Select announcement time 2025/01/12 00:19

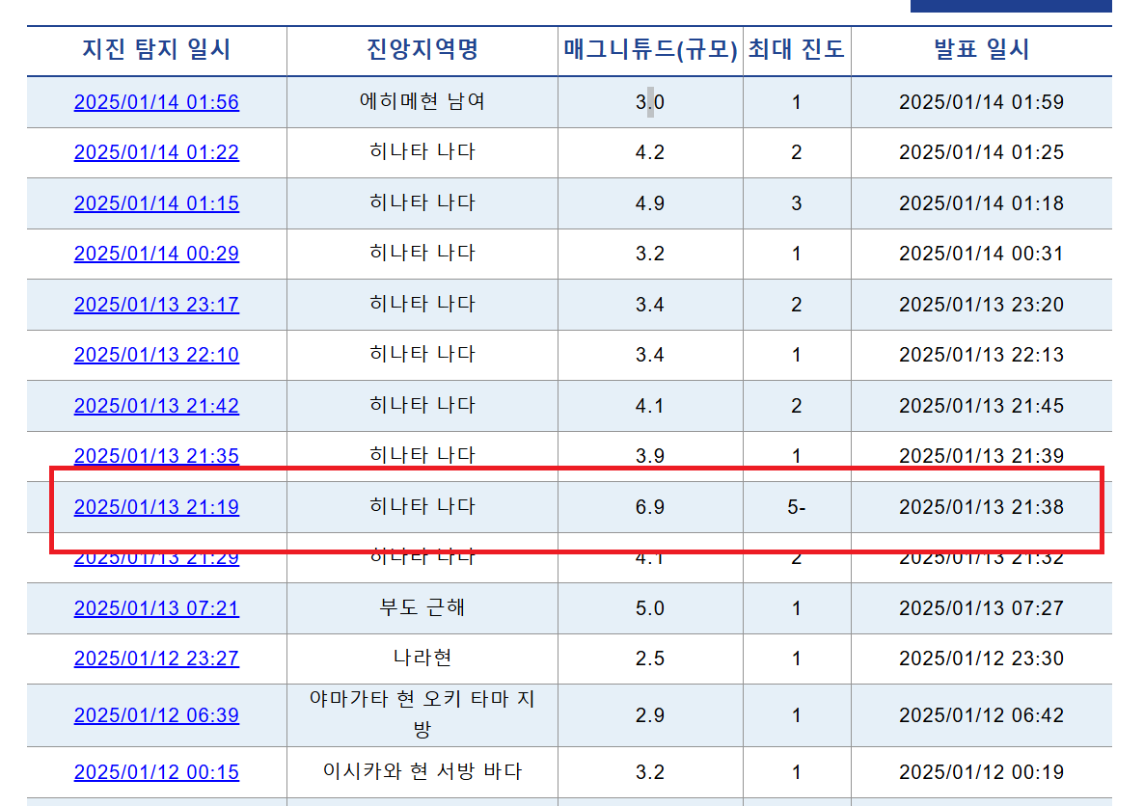coord(981,772)
